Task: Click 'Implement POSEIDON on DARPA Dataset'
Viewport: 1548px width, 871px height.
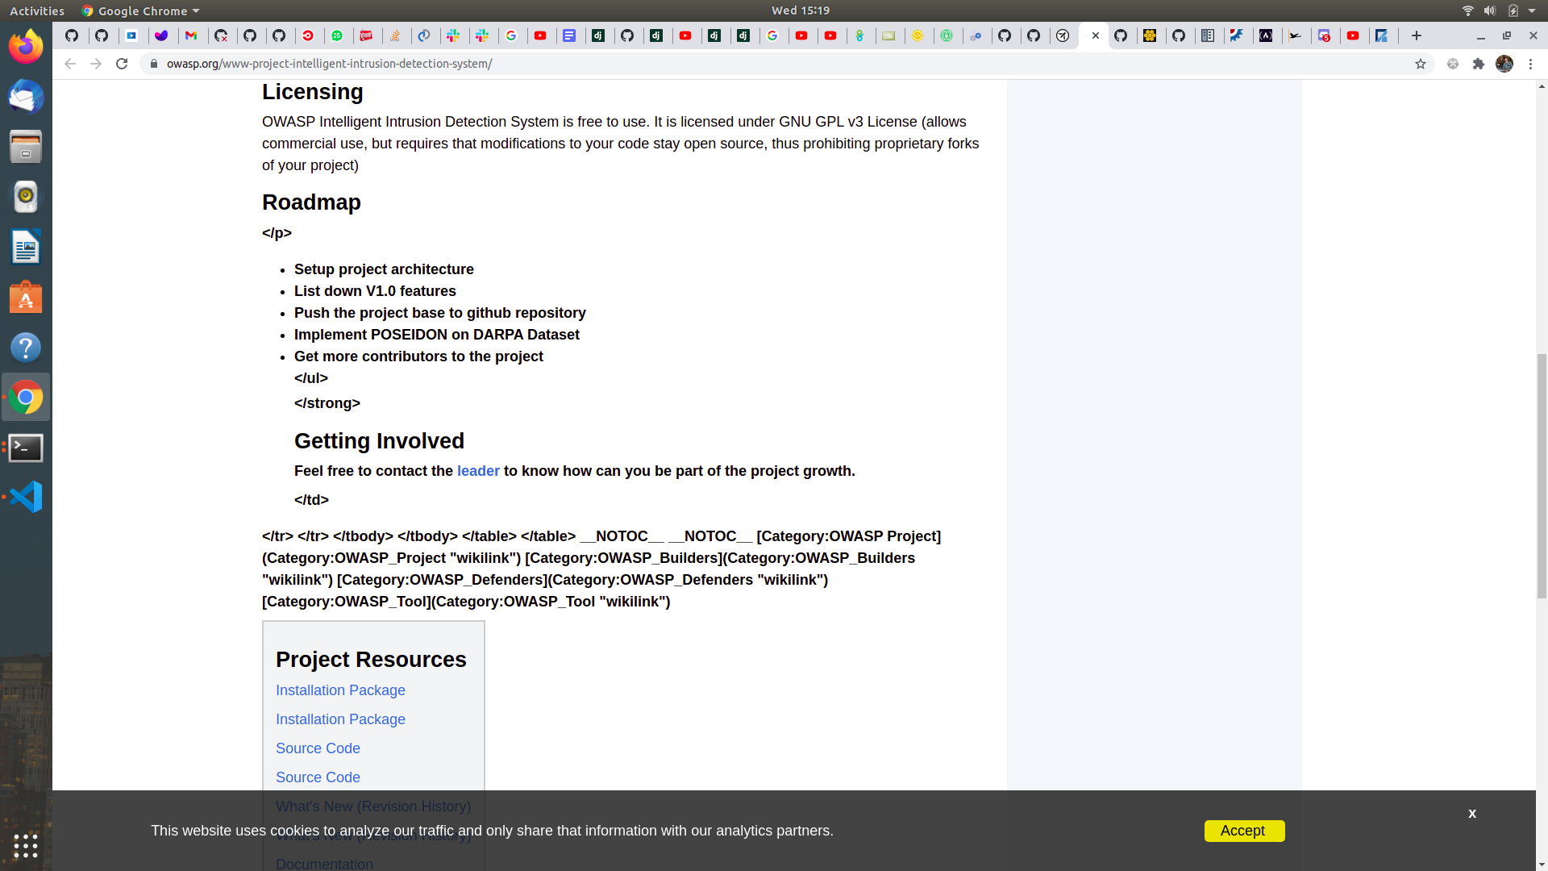Action: [437, 335]
